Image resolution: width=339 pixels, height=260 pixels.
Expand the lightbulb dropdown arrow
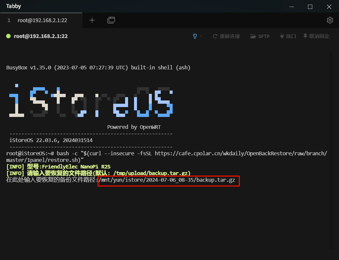coord(201,36)
